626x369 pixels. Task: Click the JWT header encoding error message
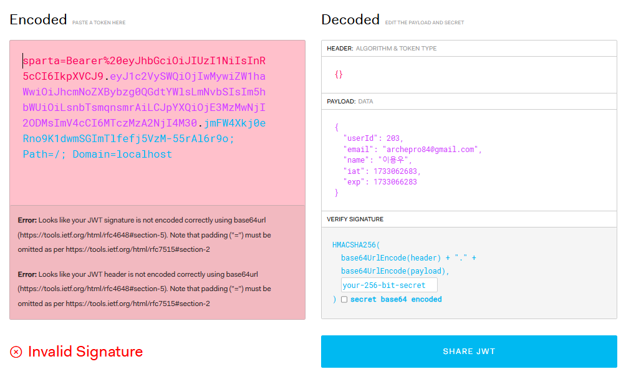coord(145,289)
